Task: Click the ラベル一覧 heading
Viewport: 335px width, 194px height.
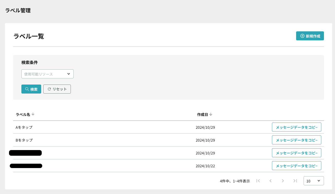Action: tap(29, 36)
